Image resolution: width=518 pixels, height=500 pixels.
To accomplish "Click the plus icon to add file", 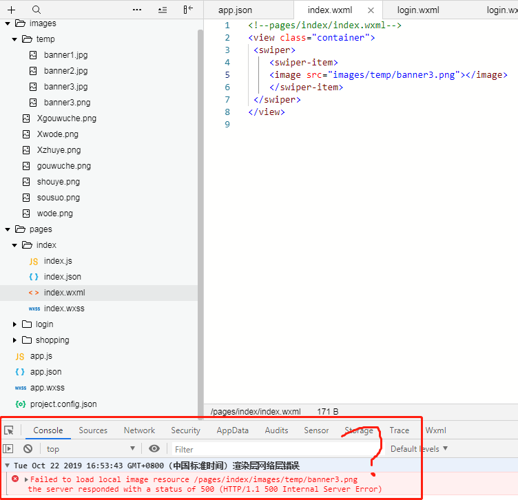I will (12, 10).
